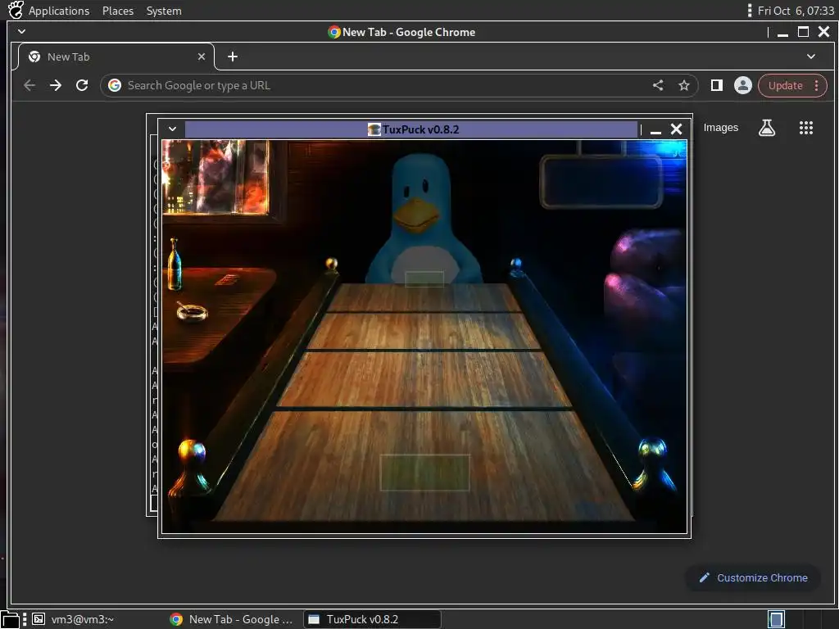The width and height of the screenshot is (839, 629).
Task: Click the workspace switcher in bottom right
Action: pos(776,619)
